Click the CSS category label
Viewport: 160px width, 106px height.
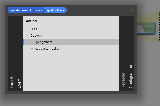[34, 29]
